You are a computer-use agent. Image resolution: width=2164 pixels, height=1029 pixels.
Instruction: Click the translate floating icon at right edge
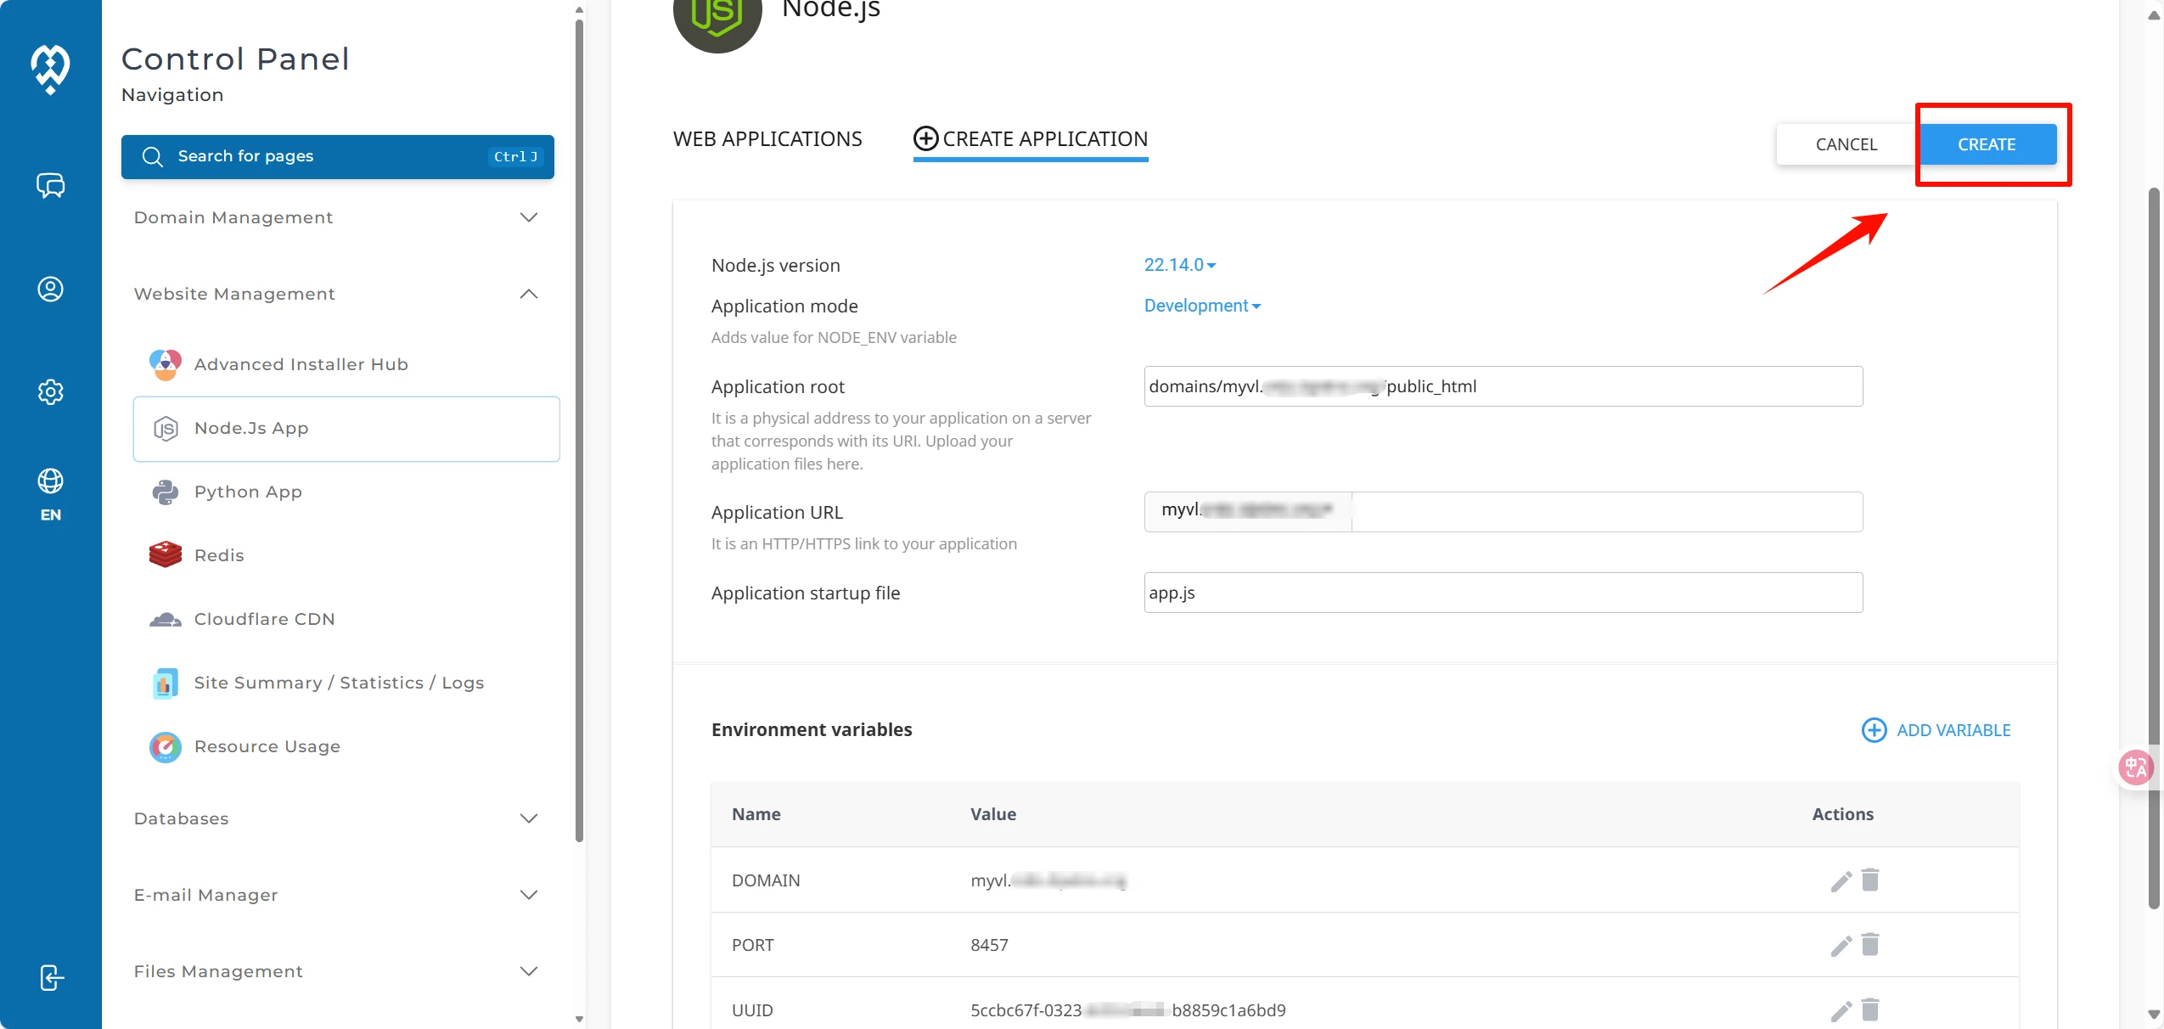tap(2136, 768)
